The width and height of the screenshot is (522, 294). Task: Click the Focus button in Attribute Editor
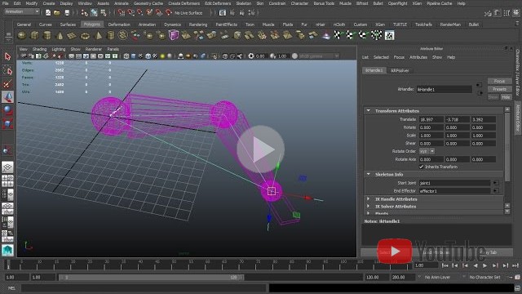(499, 81)
